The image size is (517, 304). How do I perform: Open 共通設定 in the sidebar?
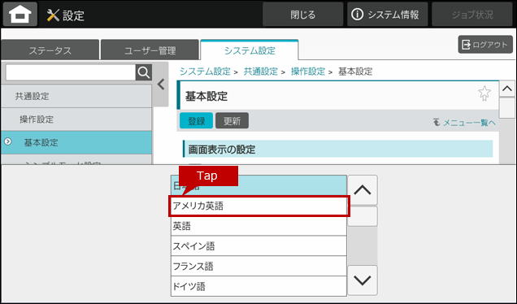76,96
